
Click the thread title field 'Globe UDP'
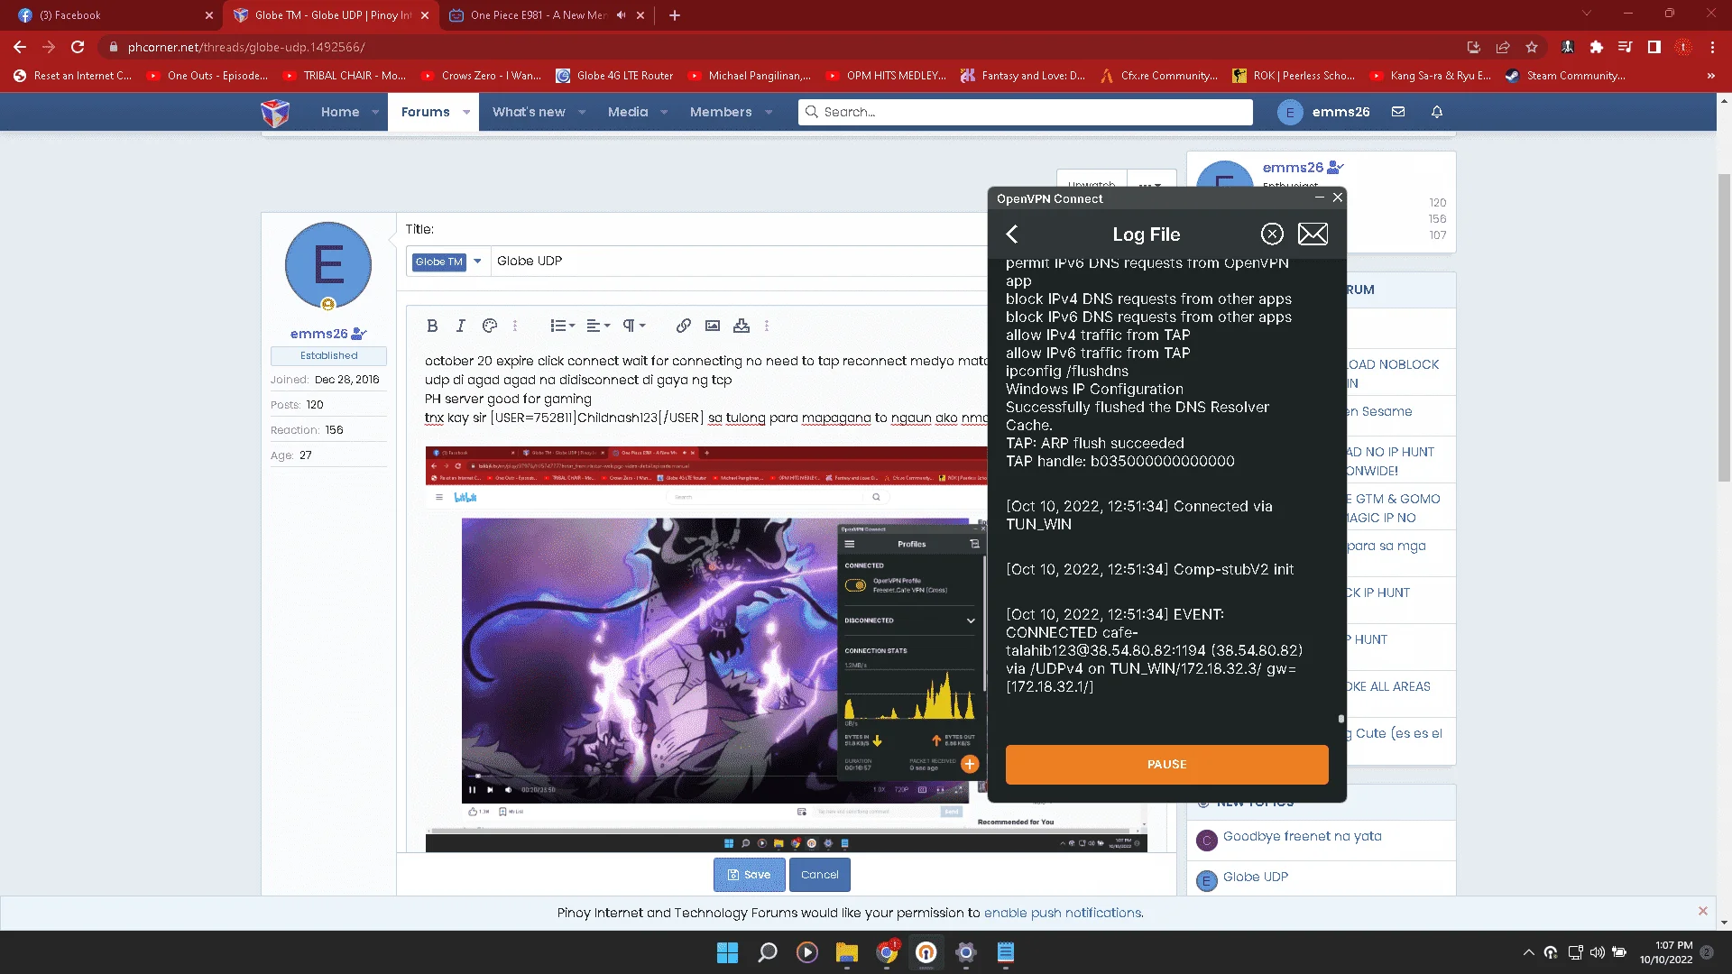pos(740,262)
